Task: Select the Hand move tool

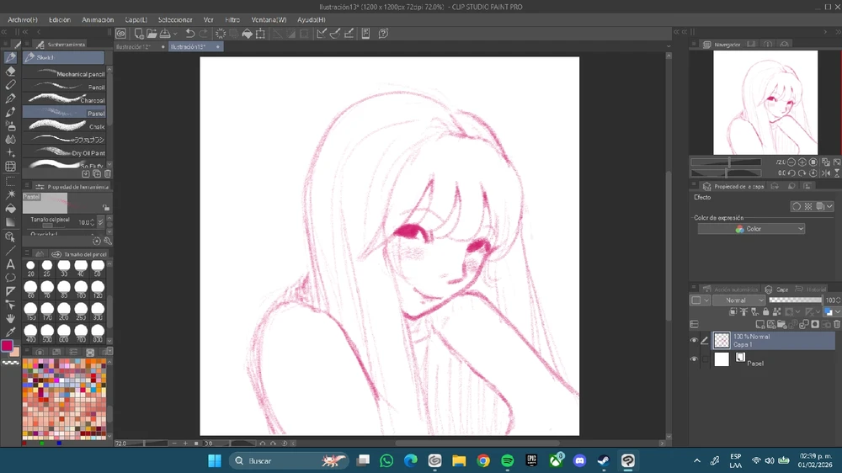Action: 10,318
